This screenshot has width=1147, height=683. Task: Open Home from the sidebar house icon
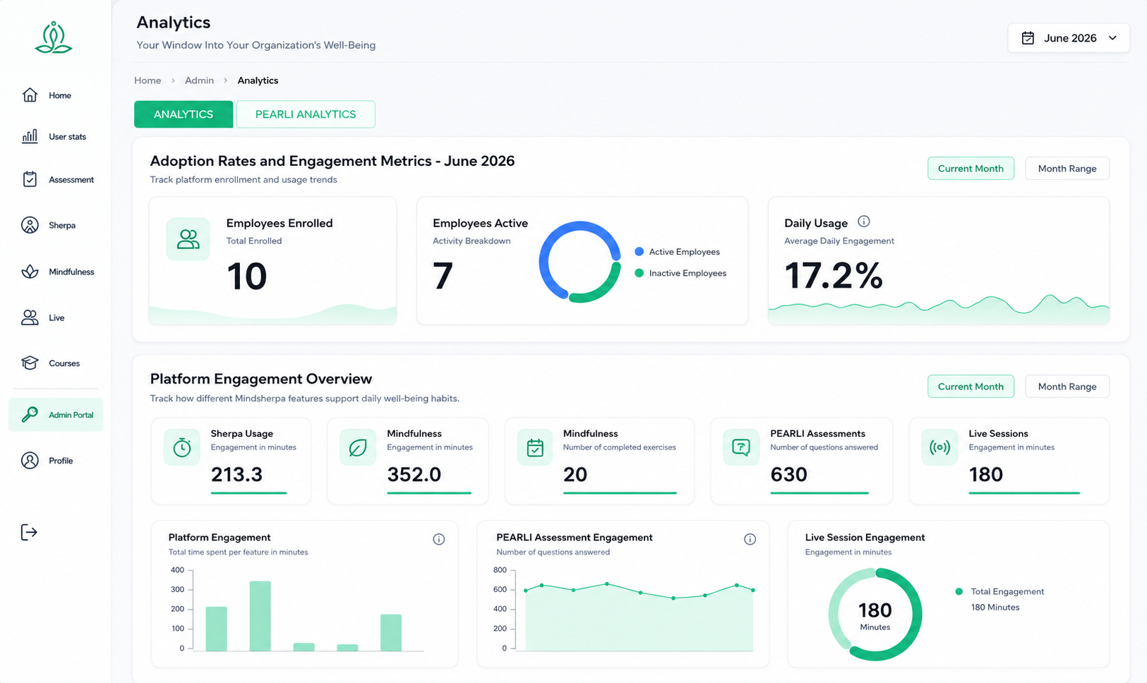(30, 95)
